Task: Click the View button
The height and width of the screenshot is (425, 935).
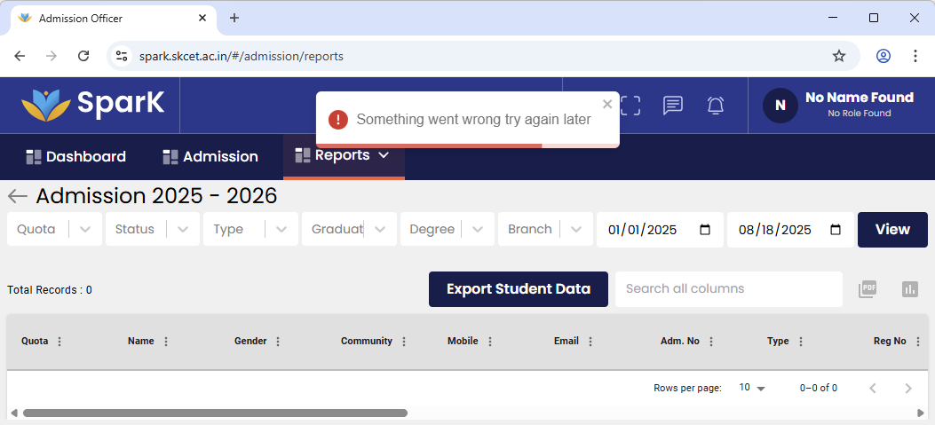Action: click(891, 229)
